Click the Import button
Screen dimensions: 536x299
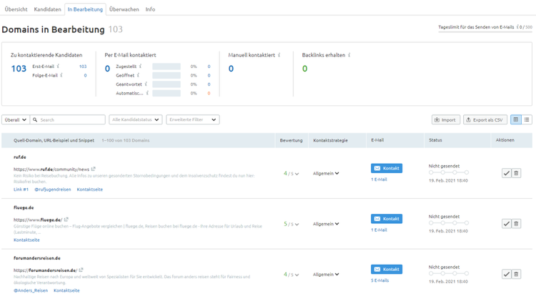tap(446, 119)
